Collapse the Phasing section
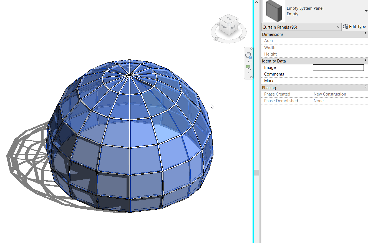 point(366,87)
